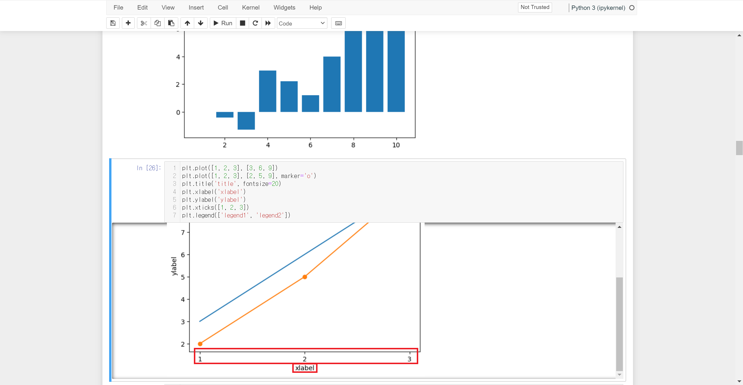Screen dimensions: 743x385
Task: Click the save and checkpoint icon
Action: (113, 23)
